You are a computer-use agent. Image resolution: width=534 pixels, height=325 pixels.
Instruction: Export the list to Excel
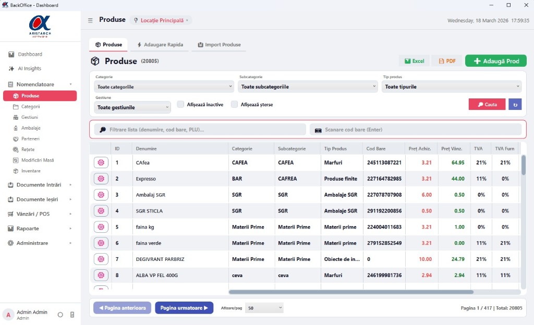(414, 61)
